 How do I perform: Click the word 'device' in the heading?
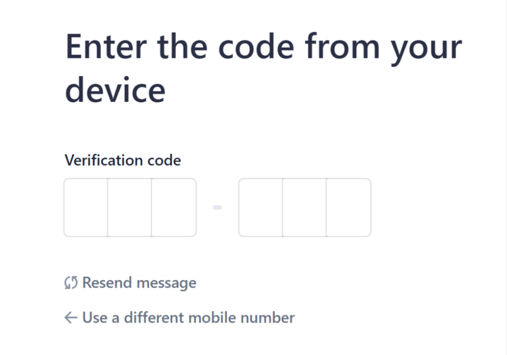coord(115,90)
